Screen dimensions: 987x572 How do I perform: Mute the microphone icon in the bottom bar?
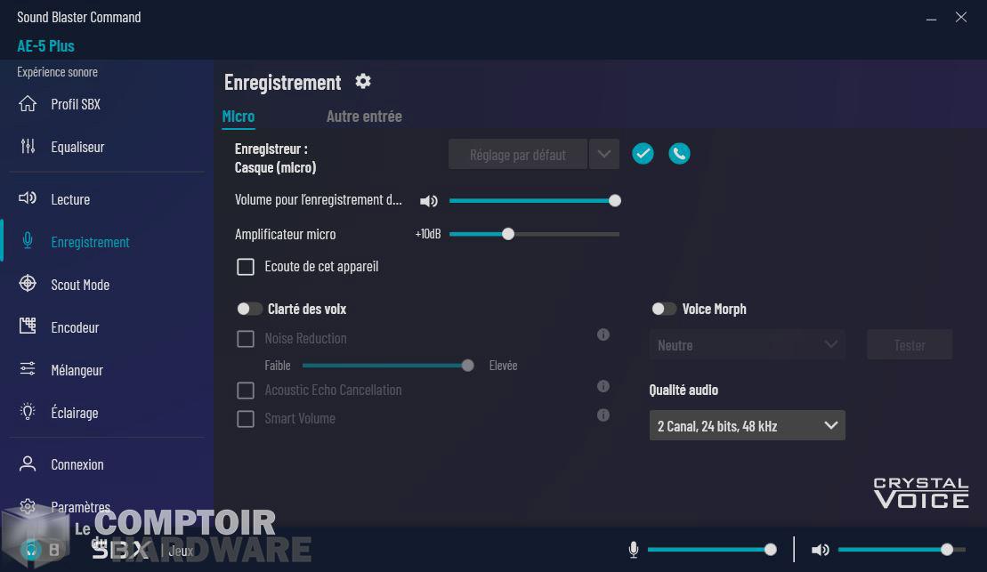tap(634, 550)
